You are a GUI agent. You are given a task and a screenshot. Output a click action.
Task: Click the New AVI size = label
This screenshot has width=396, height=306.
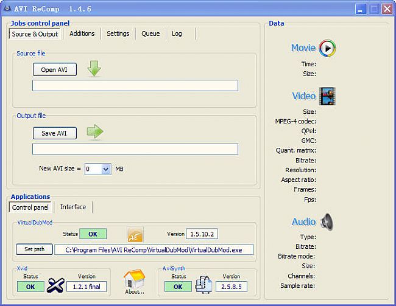(x=60, y=169)
